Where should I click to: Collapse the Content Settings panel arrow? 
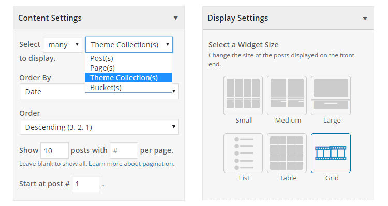pos(175,18)
